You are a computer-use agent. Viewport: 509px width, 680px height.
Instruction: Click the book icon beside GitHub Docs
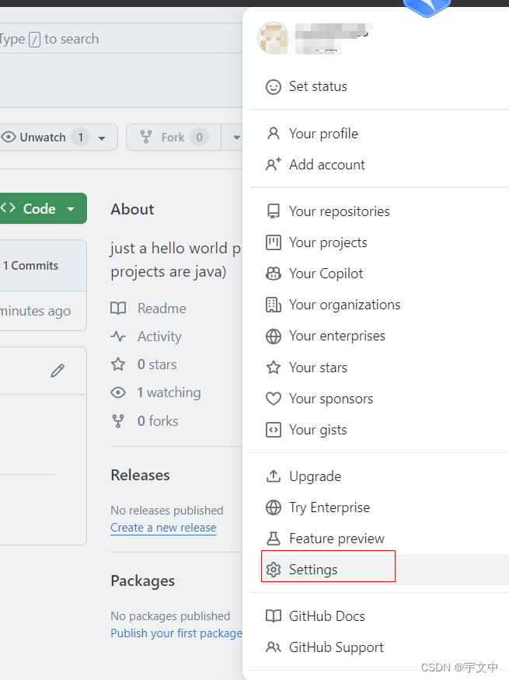pyautogui.click(x=273, y=615)
